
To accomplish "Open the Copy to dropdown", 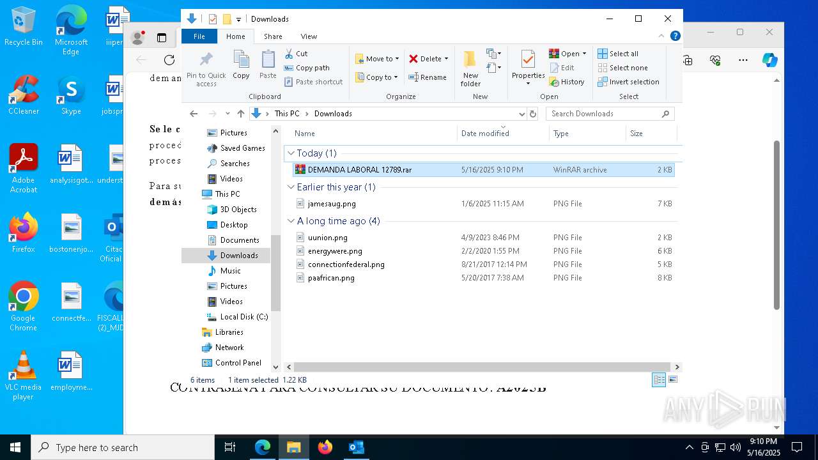I will click(377, 77).
